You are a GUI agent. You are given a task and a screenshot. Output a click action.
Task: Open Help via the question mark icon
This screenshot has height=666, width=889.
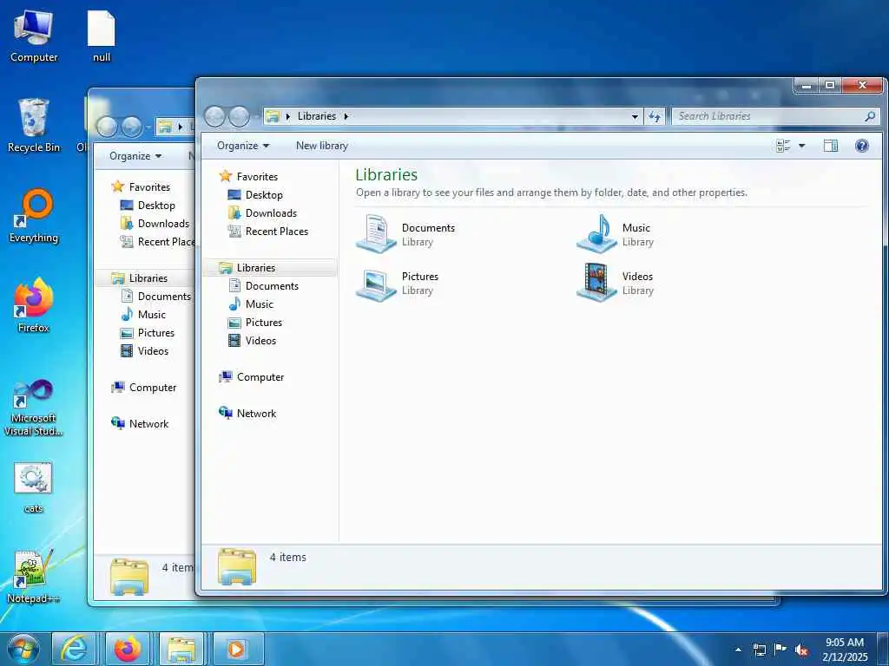point(862,146)
